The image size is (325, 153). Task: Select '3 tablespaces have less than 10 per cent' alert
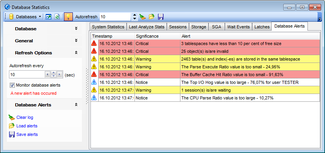[x=231, y=43]
